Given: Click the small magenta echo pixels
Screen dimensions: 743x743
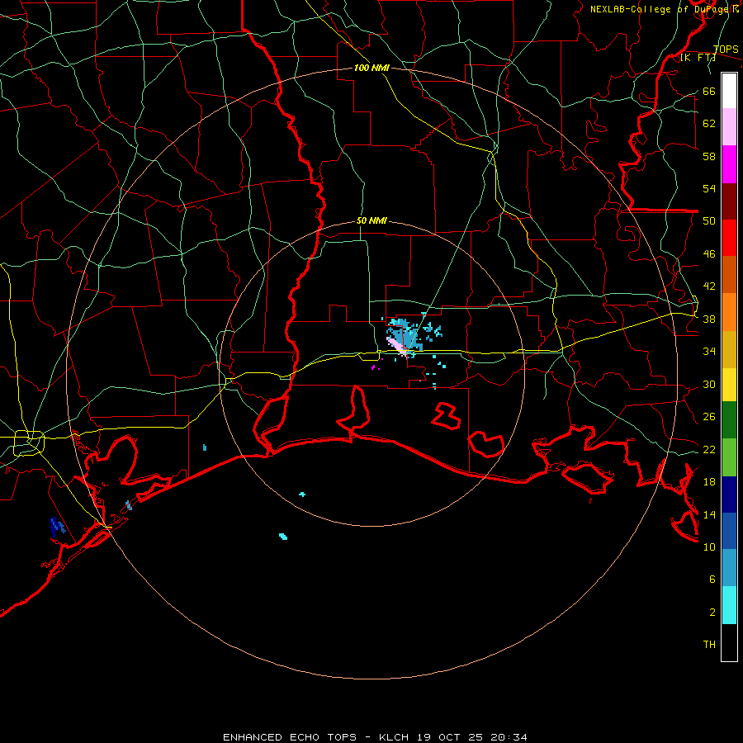Looking at the screenshot, I should pyautogui.click(x=376, y=367).
